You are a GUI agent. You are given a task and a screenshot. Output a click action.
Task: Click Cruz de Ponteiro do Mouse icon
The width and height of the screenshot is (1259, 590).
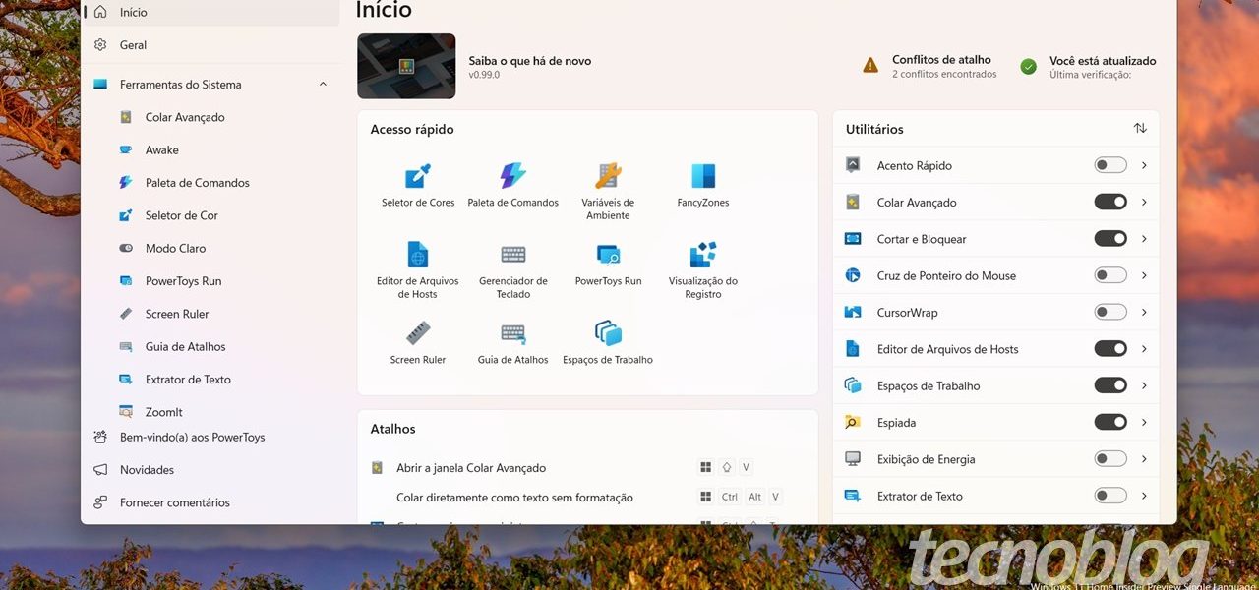tap(853, 275)
